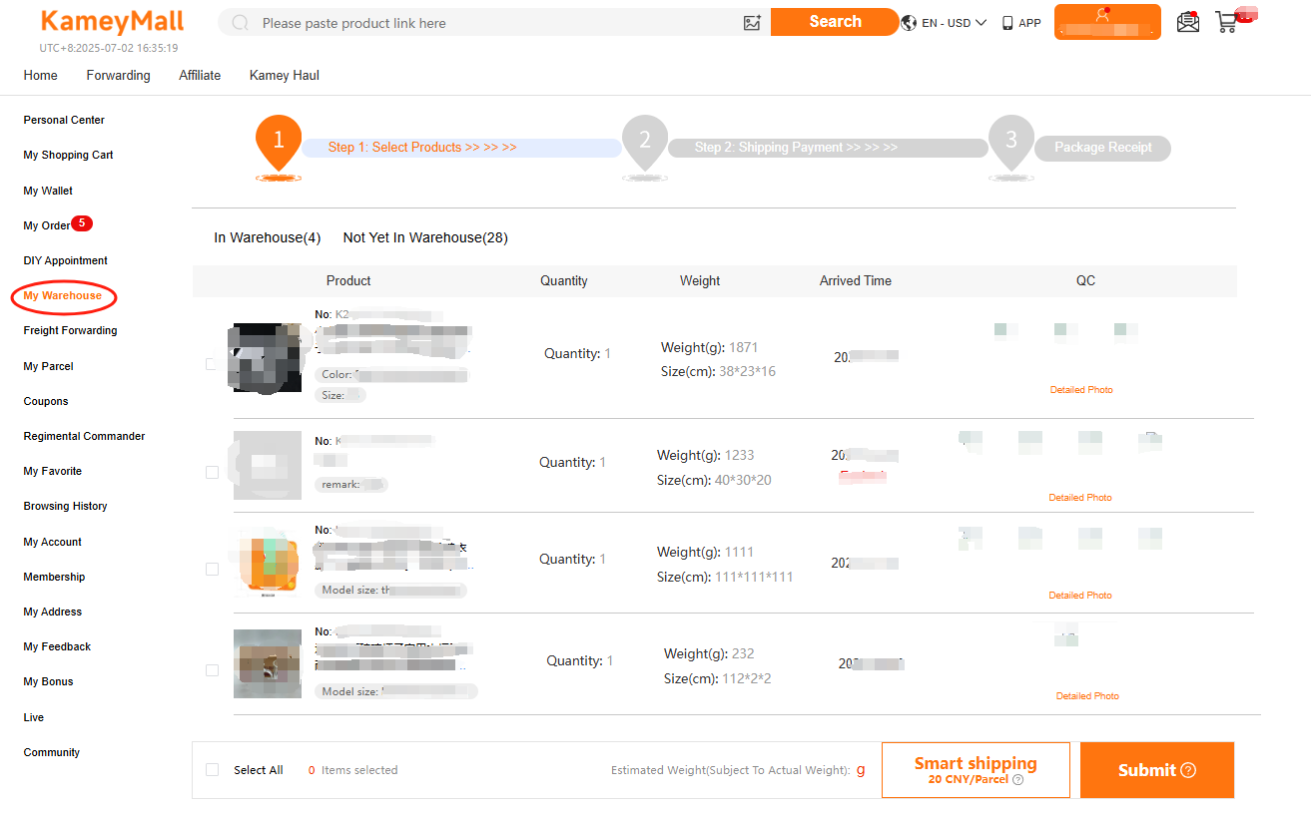Open My Order in sidebar
This screenshot has width=1311, height=819.
(x=47, y=225)
